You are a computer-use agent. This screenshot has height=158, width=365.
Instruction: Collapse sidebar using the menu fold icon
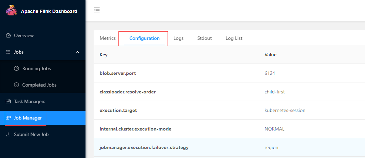click(x=97, y=10)
